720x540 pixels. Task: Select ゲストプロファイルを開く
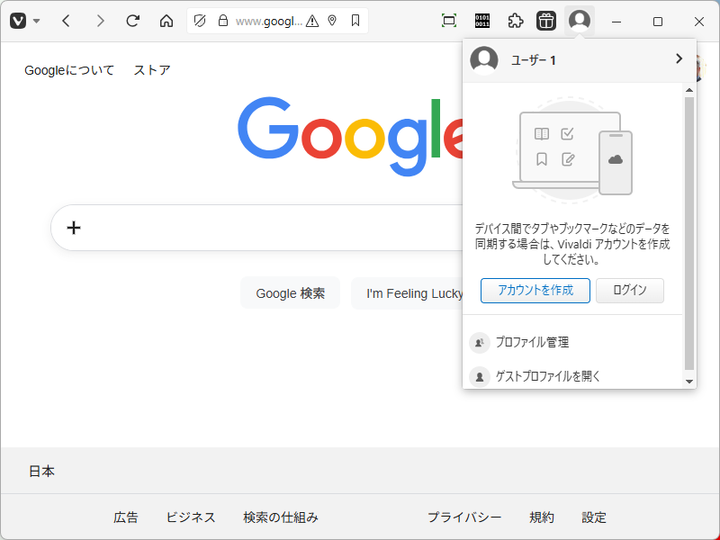tap(572, 376)
